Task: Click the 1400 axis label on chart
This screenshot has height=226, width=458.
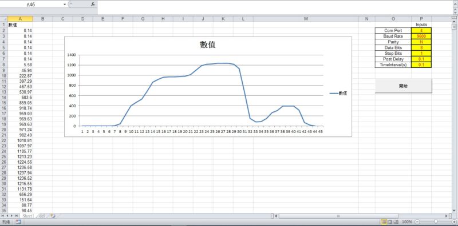Action: (x=72, y=55)
